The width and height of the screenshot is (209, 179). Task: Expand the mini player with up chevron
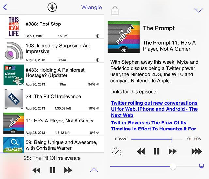click(x=94, y=170)
